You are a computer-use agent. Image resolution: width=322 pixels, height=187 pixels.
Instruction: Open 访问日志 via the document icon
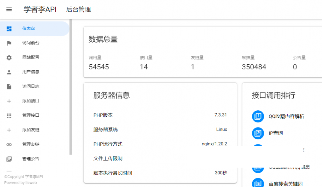[x=10, y=86]
